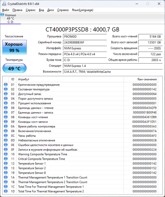The height and width of the screenshot is (197, 165).
Task: Click raw value 00000000000152
Action: tap(144, 168)
